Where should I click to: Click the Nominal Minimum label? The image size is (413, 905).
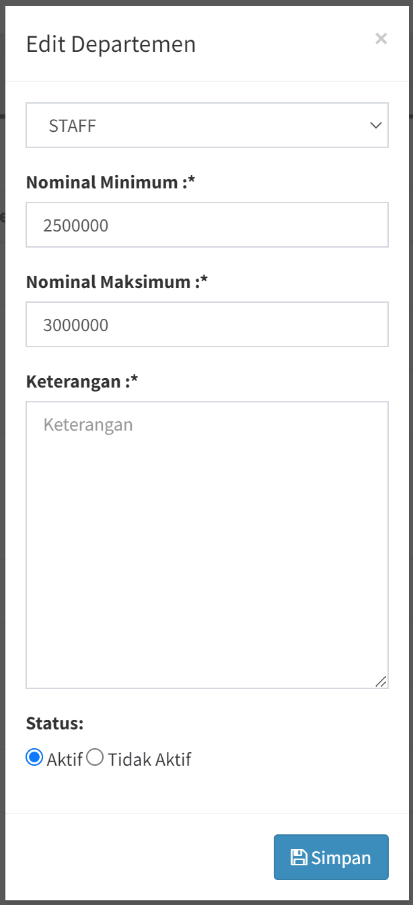110,182
